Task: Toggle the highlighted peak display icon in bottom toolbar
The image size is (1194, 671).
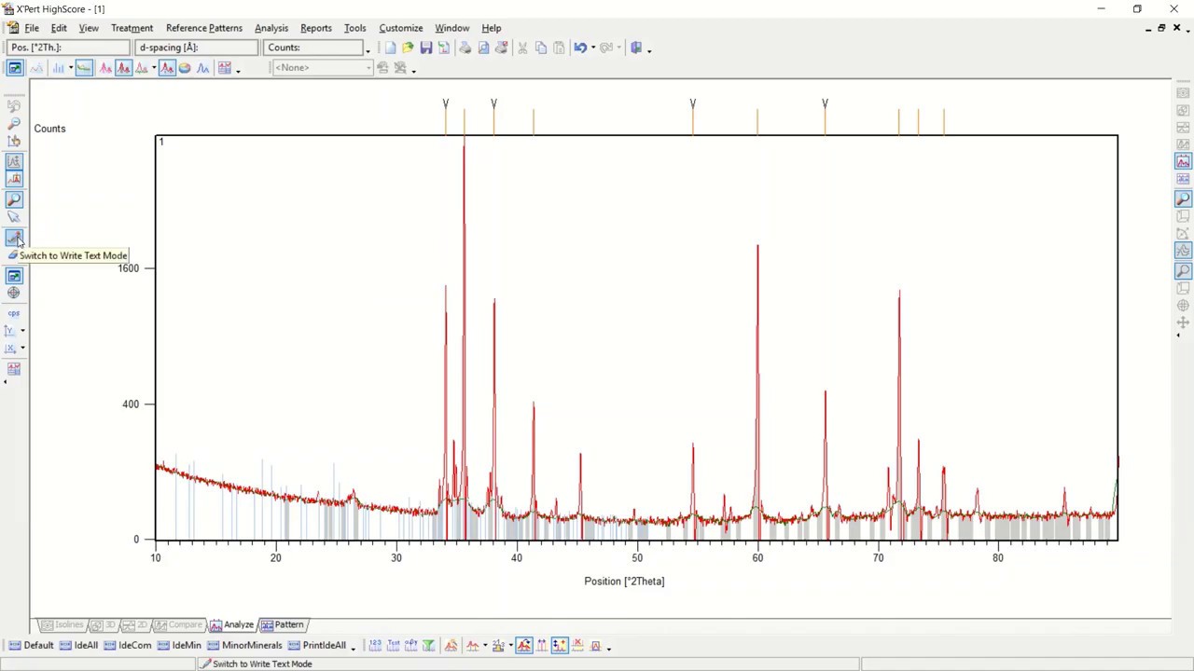Action: point(523,645)
